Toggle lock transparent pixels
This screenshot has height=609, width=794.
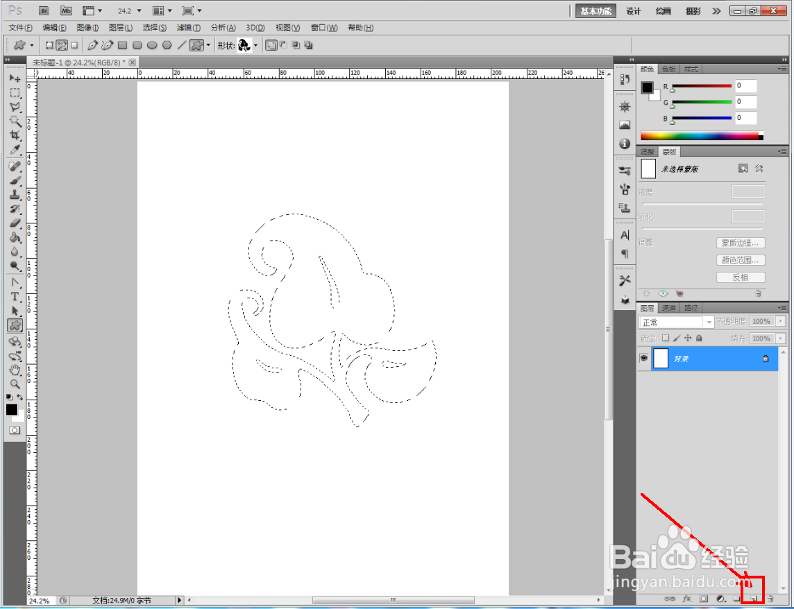pyautogui.click(x=666, y=338)
